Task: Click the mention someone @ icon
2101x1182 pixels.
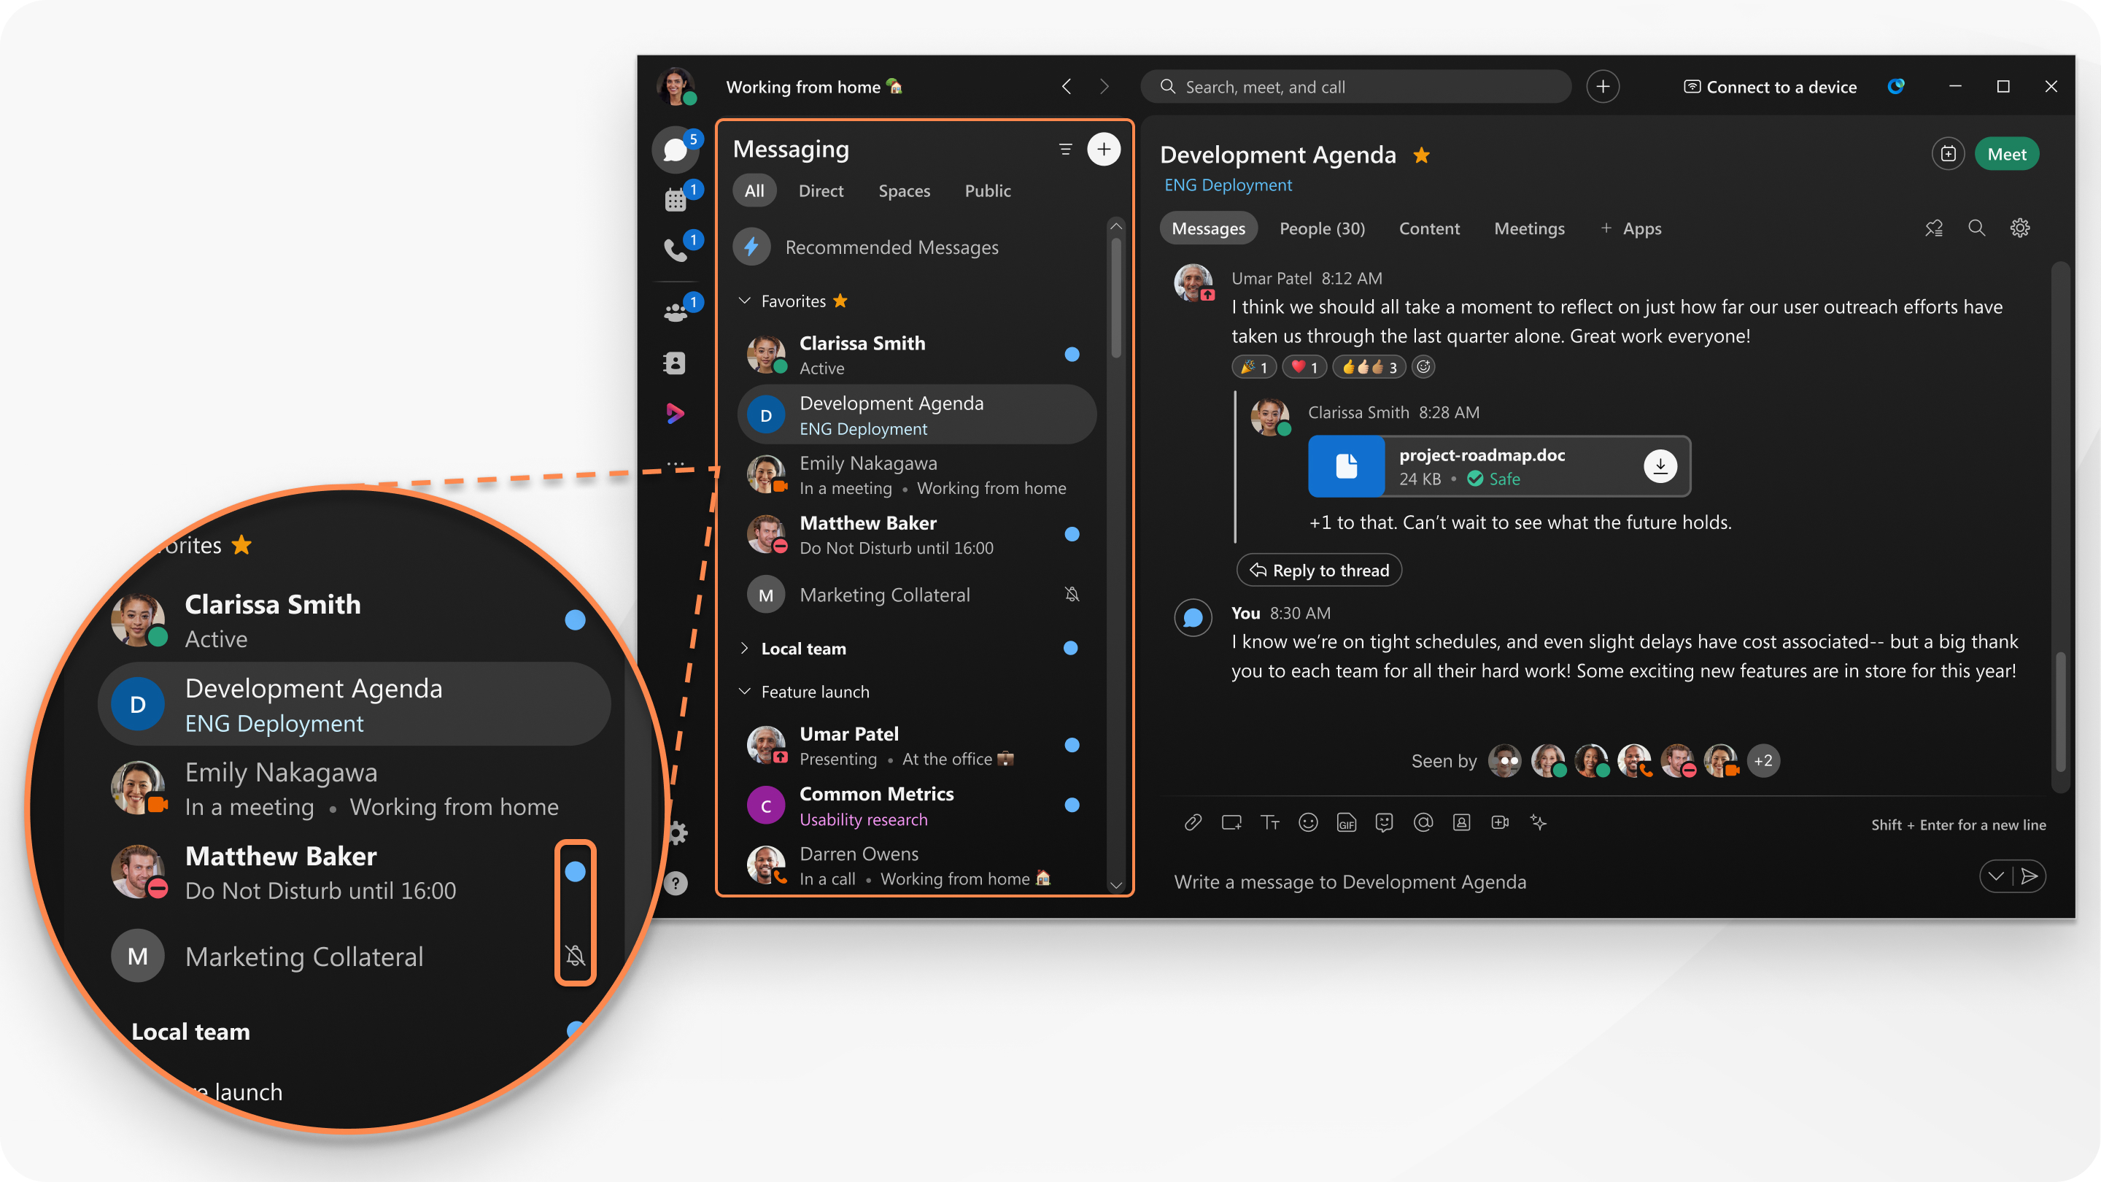Action: coord(1424,822)
